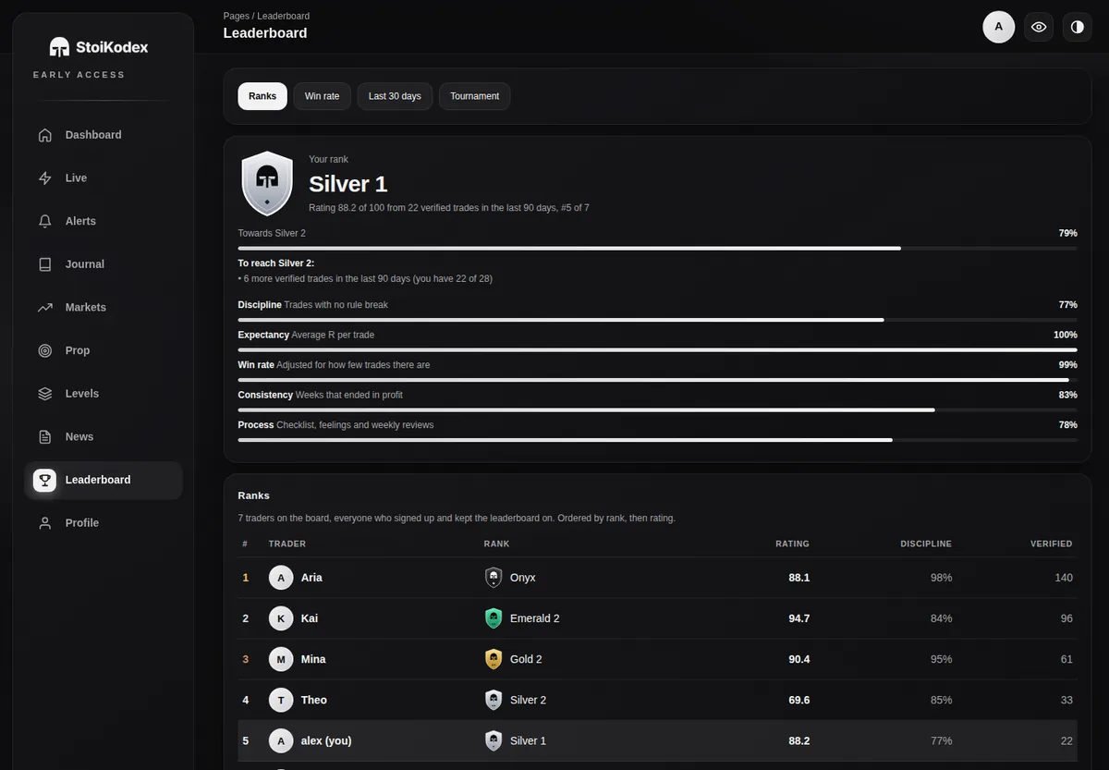Navigate to the Markets page
The width and height of the screenshot is (1109, 770).
click(104, 308)
